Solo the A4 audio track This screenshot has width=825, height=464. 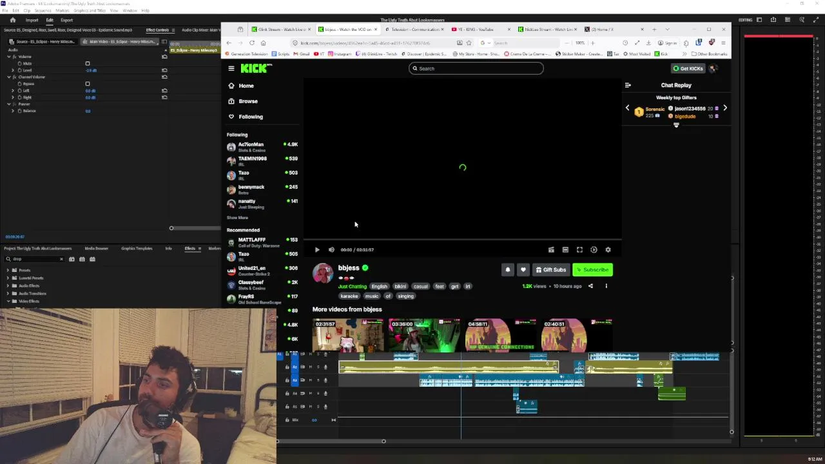pos(317,393)
